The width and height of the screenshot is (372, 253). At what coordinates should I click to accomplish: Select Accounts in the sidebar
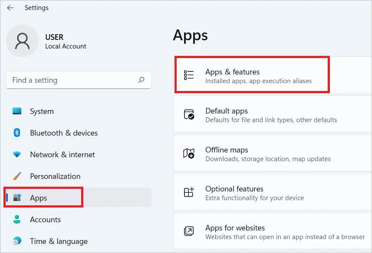[46, 220]
